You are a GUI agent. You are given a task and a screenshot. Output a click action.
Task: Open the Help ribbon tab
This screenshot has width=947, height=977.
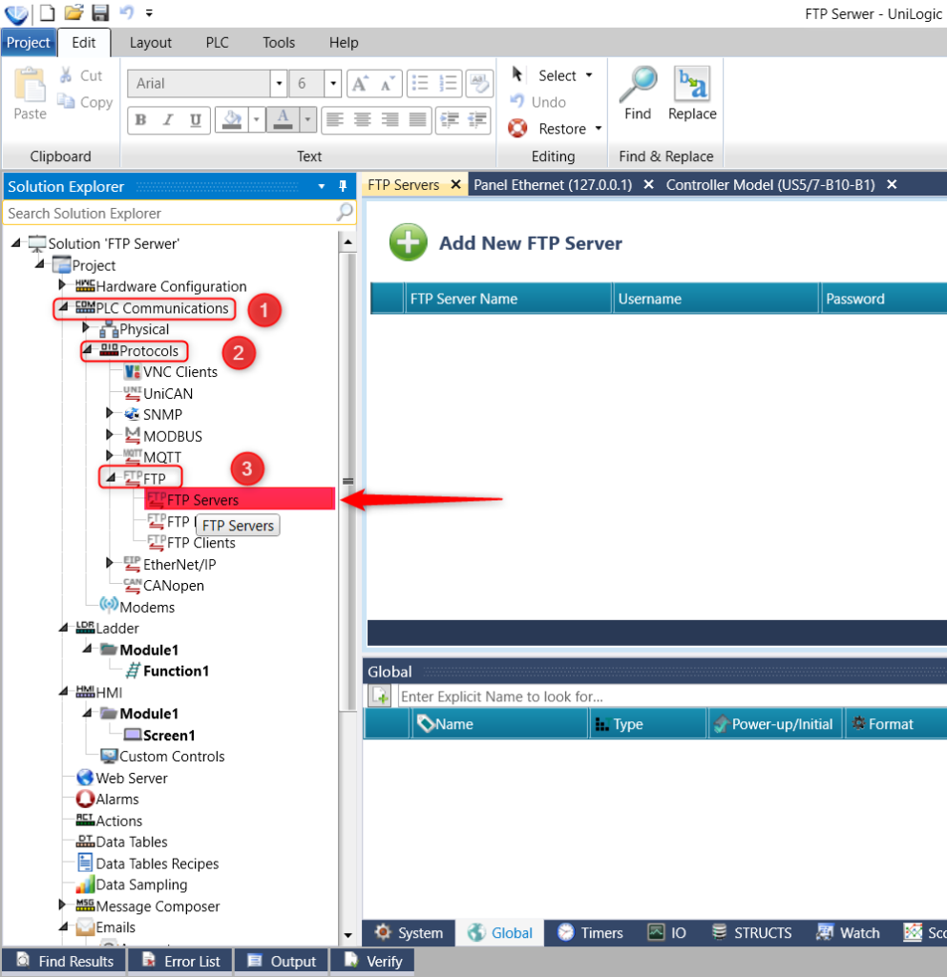[x=344, y=42]
